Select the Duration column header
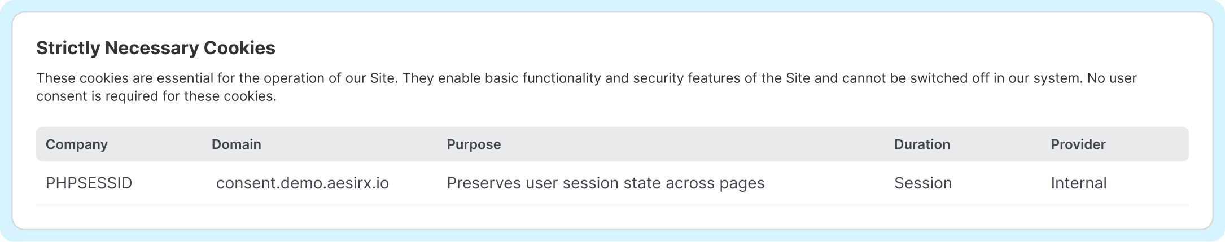The height and width of the screenshot is (242, 1225). point(922,144)
